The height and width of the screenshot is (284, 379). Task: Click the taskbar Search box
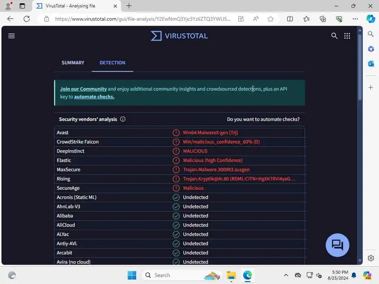[182, 275]
